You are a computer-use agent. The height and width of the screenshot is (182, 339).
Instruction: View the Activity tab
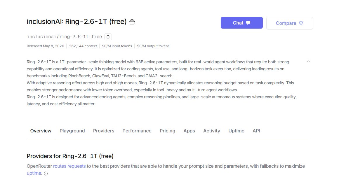(212, 131)
